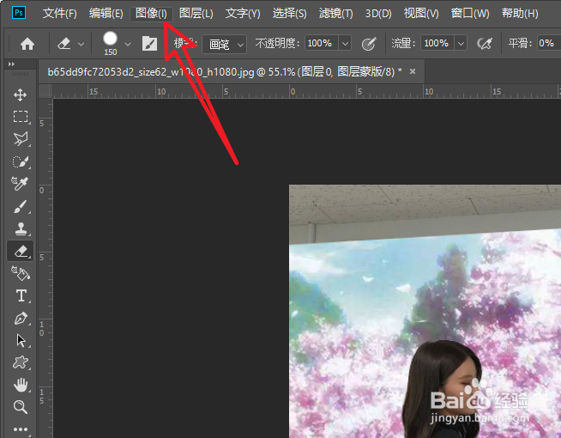Image resolution: width=561 pixels, height=438 pixels.
Task: Open the 图层(L) menu
Action: (x=196, y=14)
